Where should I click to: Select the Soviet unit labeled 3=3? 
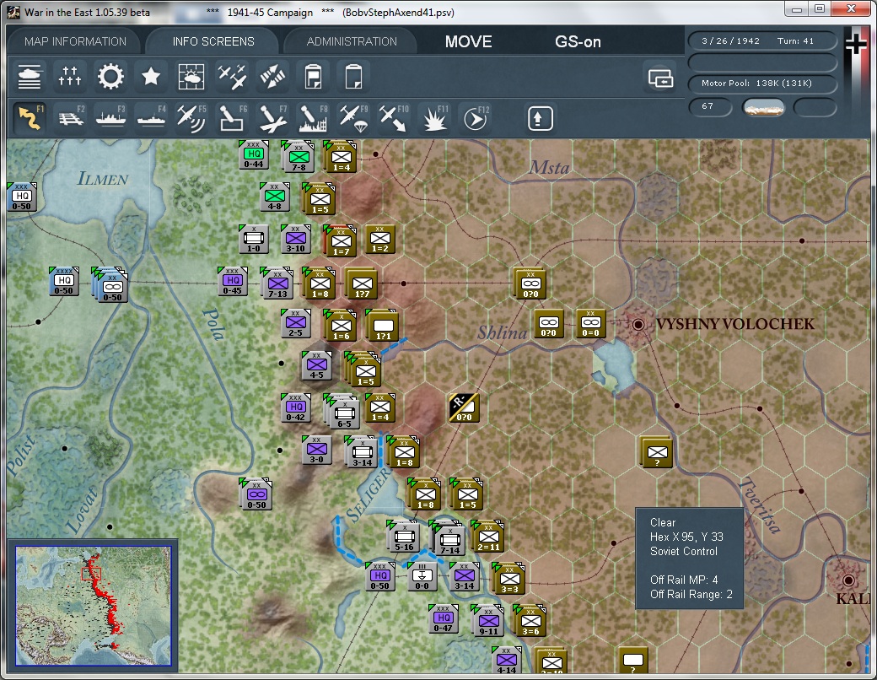click(508, 578)
